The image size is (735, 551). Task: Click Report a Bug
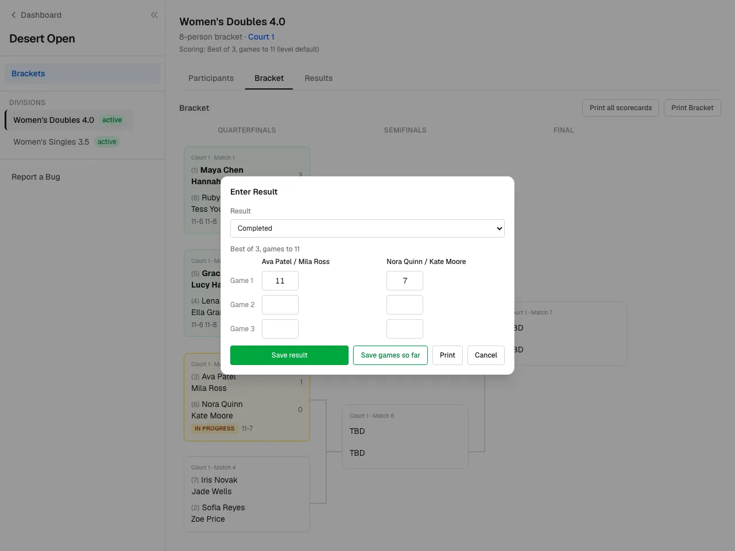point(36,177)
